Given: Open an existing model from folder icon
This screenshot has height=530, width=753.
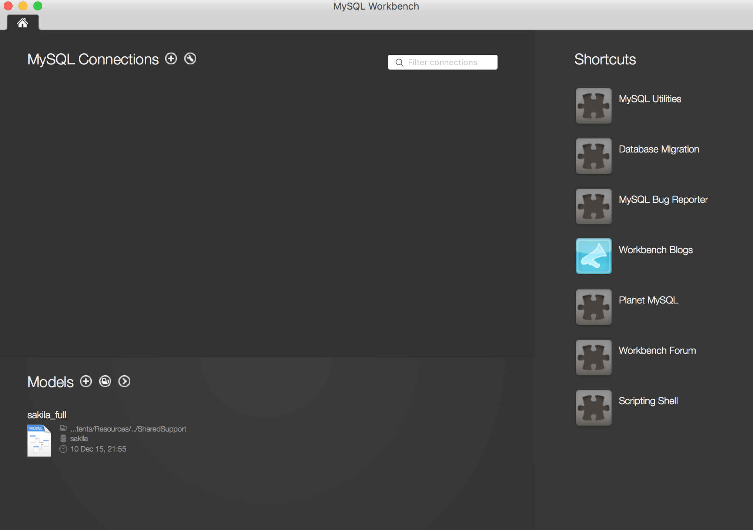Looking at the screenshot, I should point(105,381).
